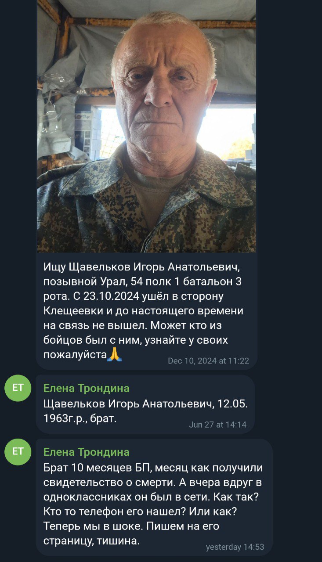Click the "yesterday 14:53" timestamp

235,547
